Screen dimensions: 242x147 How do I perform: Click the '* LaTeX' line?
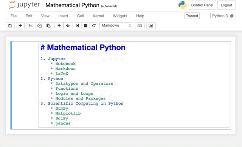pyautogui.click(x=59, y=73)
